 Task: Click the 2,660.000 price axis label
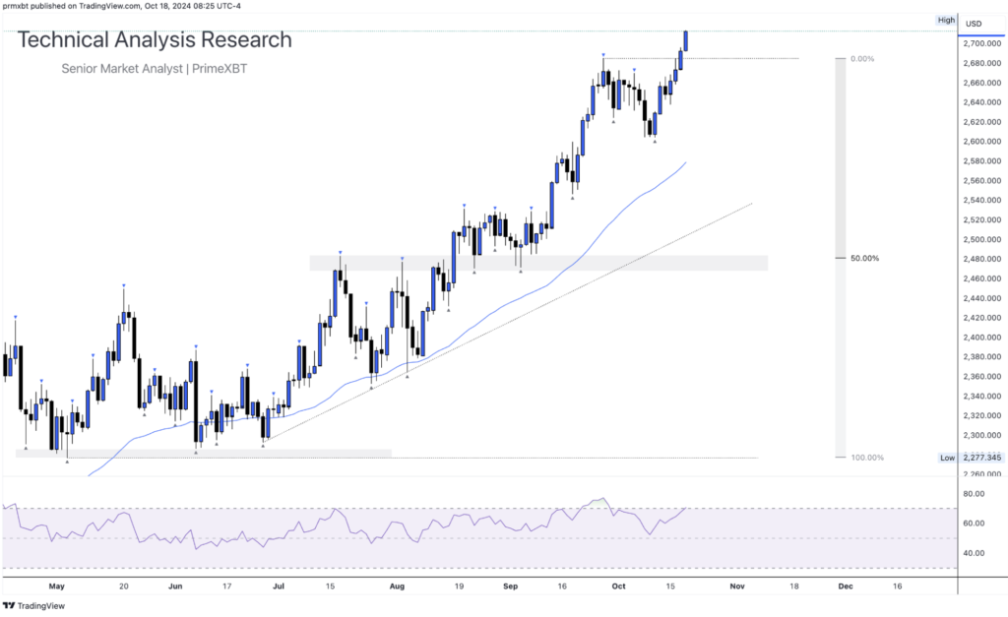981,83
